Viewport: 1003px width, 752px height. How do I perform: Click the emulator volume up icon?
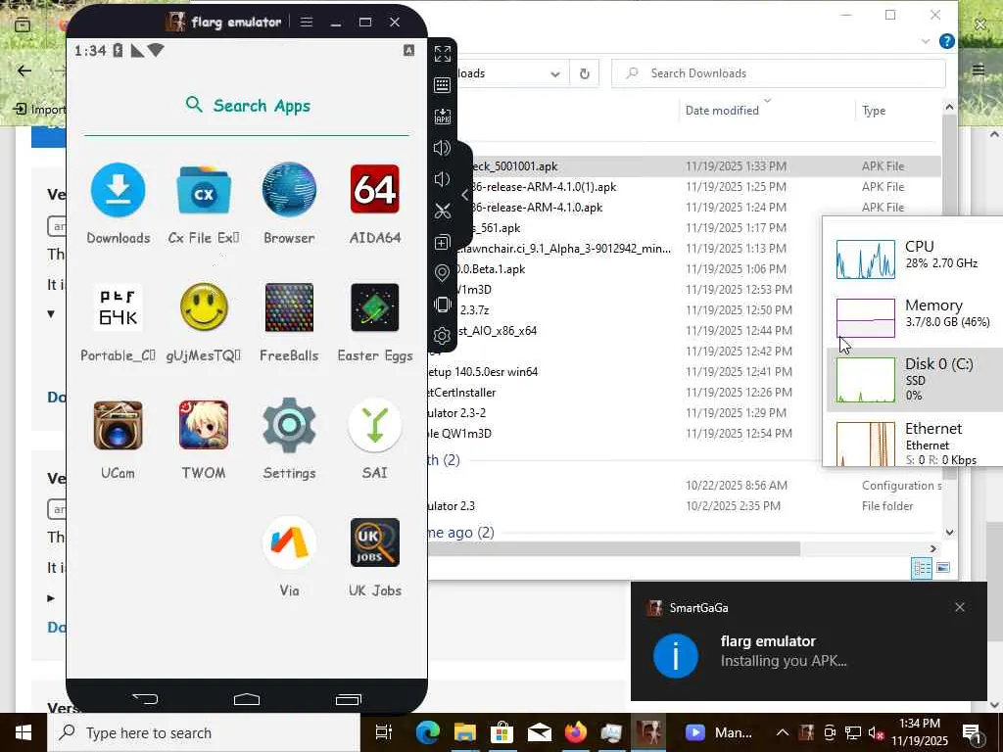tap(442, 148)
